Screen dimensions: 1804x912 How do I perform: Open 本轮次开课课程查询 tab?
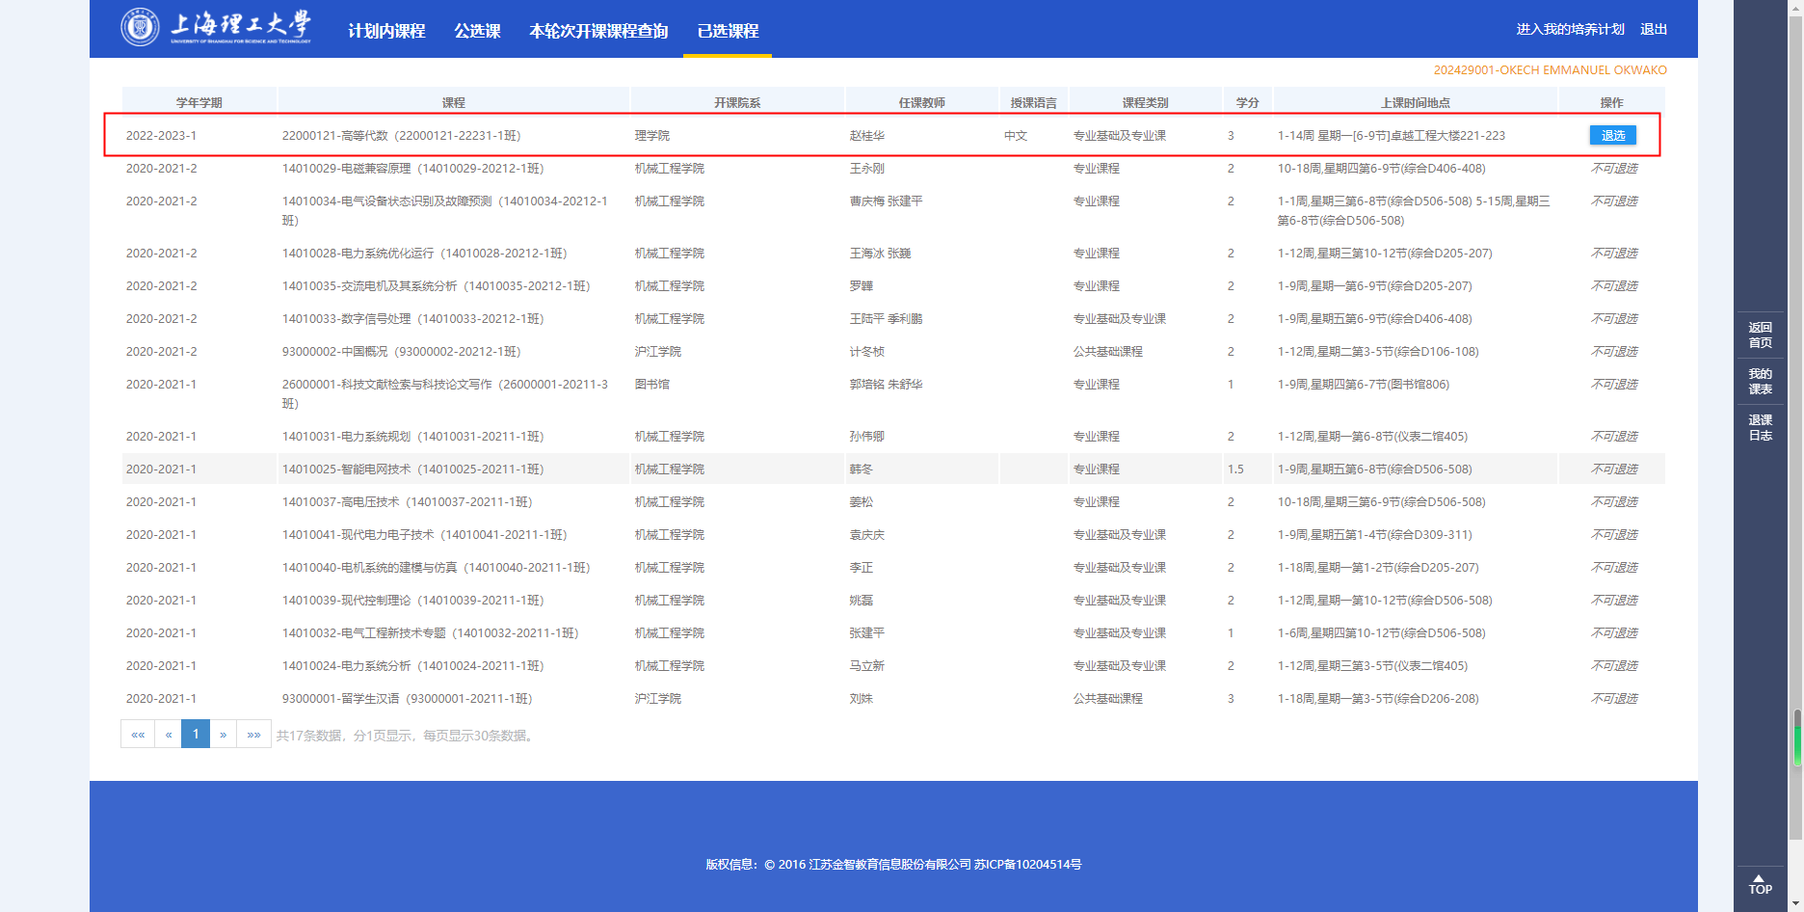[x=598, y=31]
